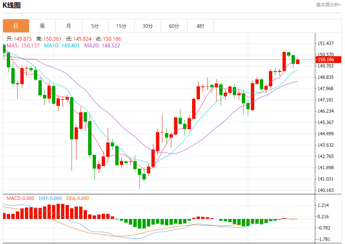The image size is (345, 244).
Task: Click the 1.214 MACD axis label
Action: 323,205
